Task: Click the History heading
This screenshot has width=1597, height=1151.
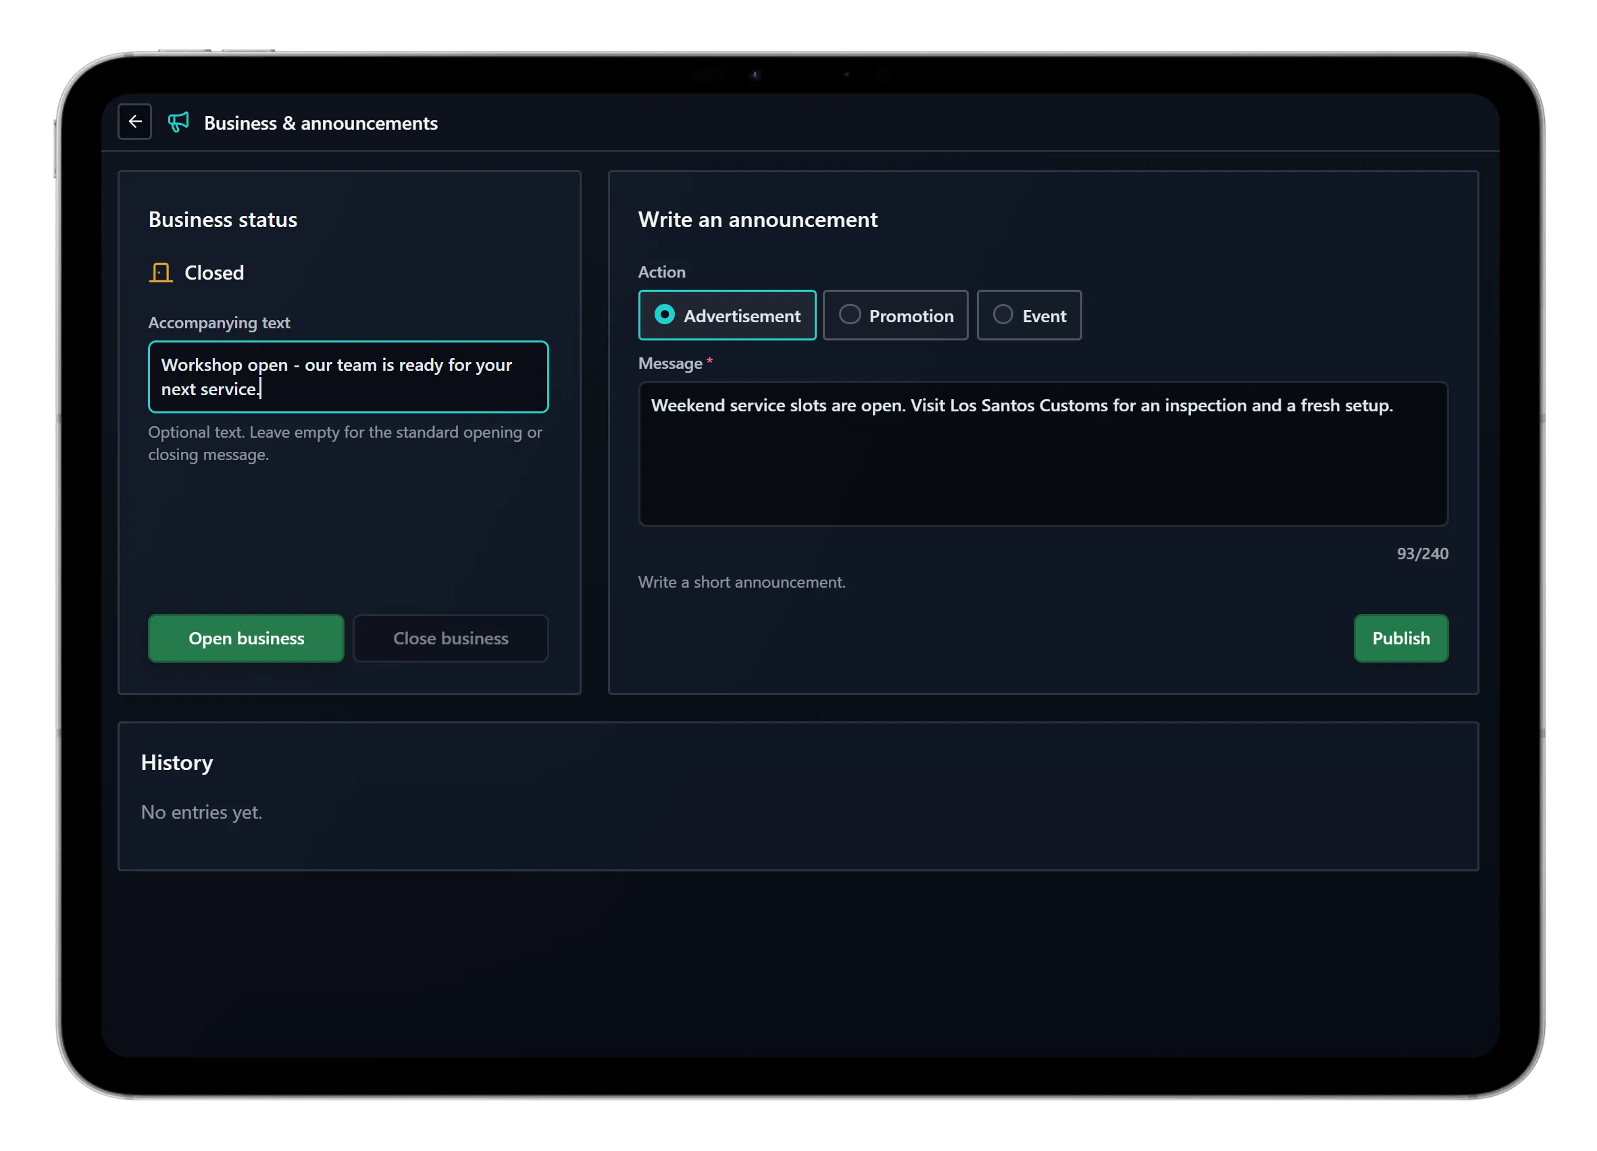Action: 177,763
